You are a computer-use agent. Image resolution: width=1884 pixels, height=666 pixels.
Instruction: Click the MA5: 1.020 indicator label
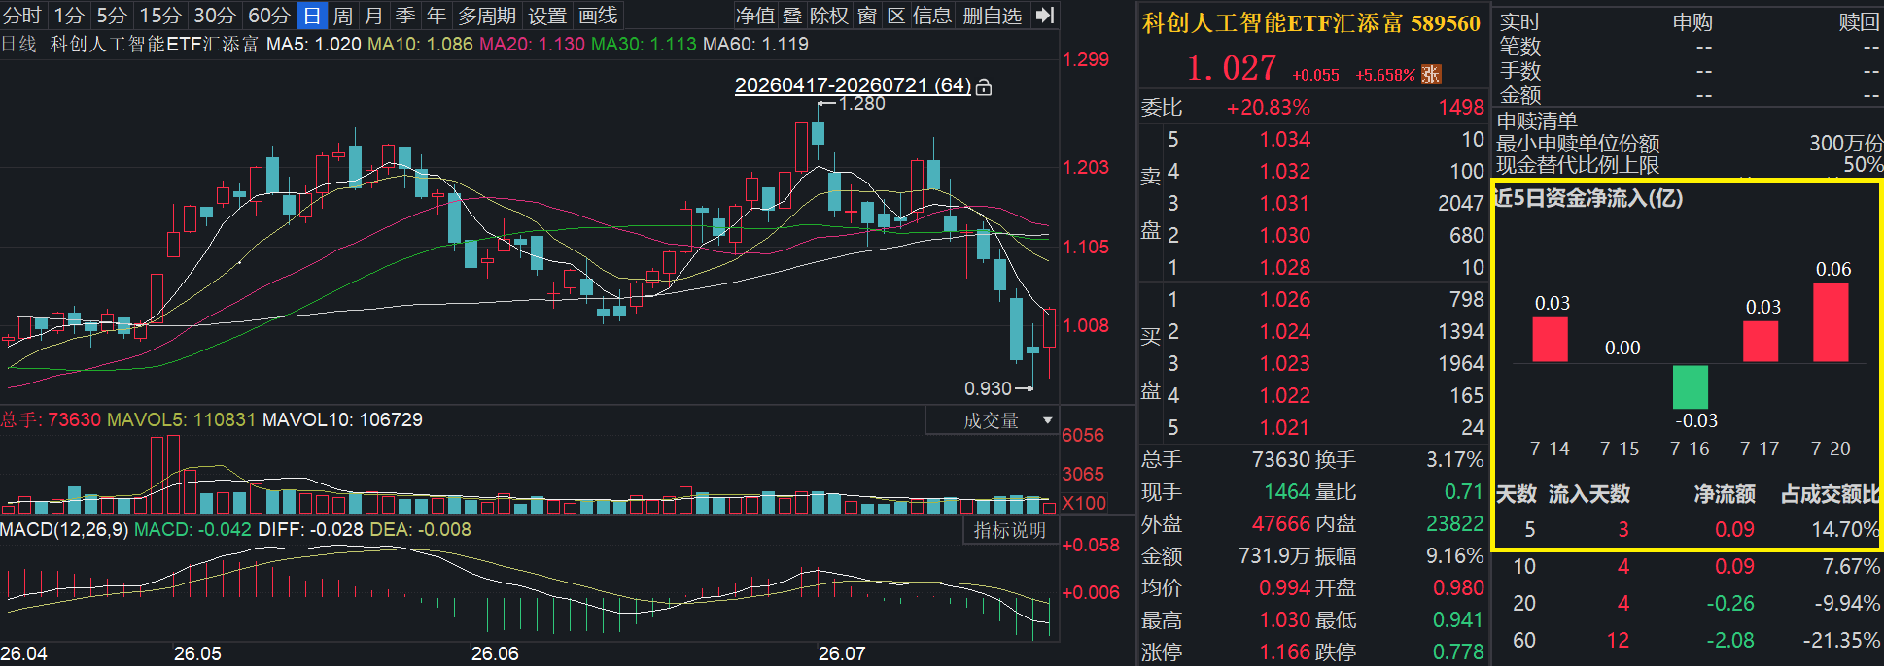pyautogui.click(x=313, y=44)
